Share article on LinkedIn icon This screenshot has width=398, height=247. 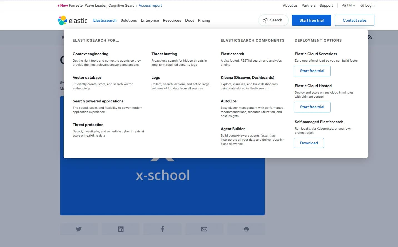[x=121, y=229]
